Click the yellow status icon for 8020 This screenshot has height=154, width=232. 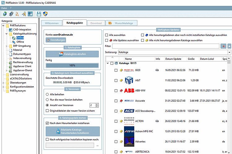(121, 70)
